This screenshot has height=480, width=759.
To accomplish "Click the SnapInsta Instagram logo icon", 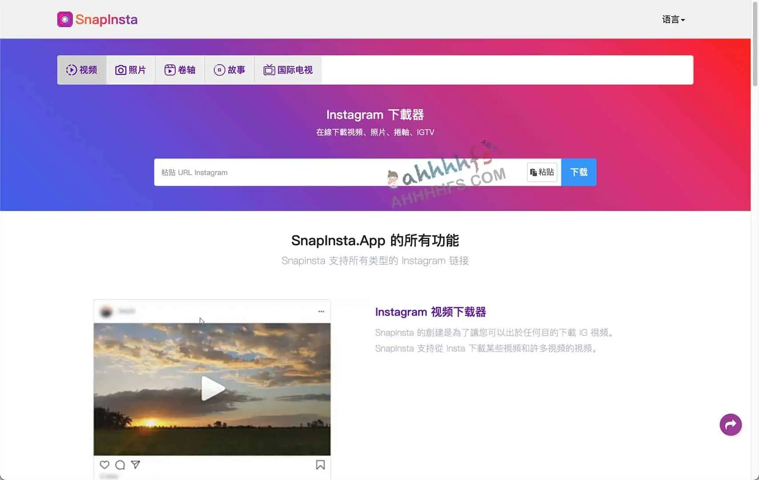I will coord(65,19).
